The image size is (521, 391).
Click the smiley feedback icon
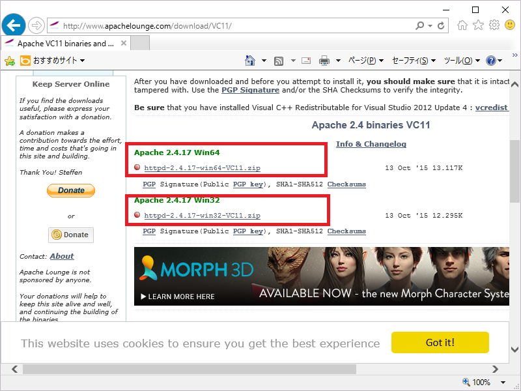click(x=510, y=25)
